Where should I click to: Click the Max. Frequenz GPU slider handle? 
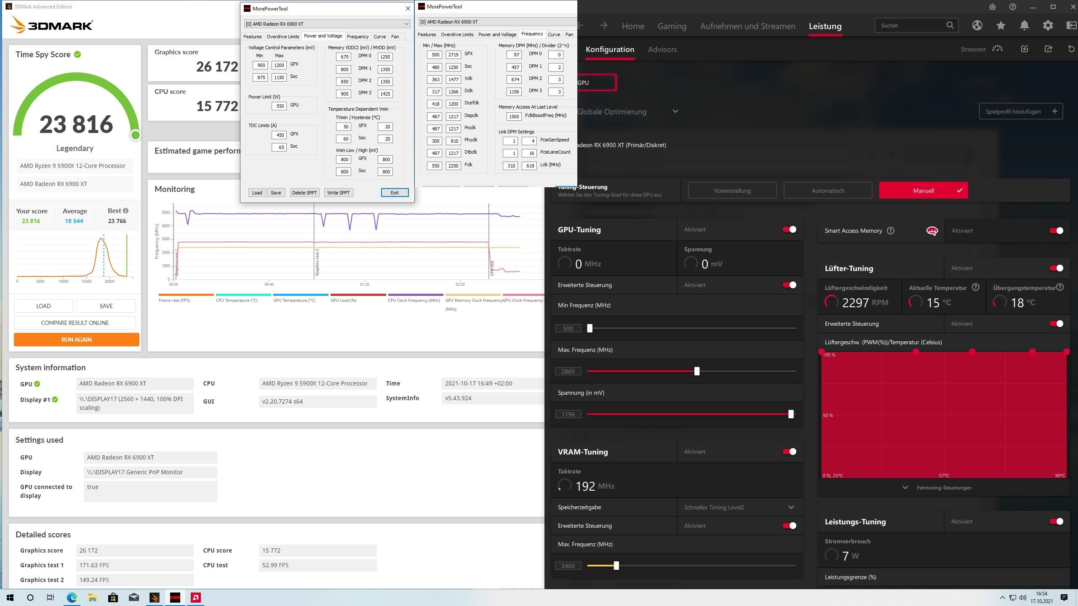697,371
